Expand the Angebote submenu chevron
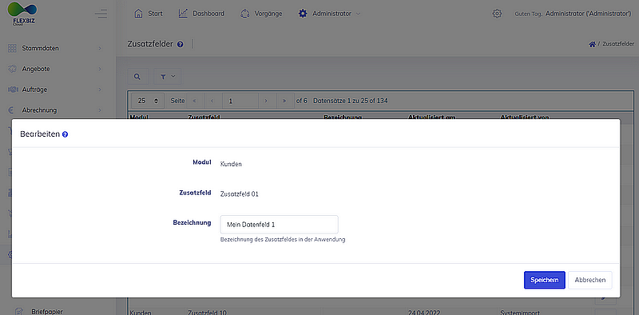The height and width of the screenshot is (315, 639). coord(100,69)
